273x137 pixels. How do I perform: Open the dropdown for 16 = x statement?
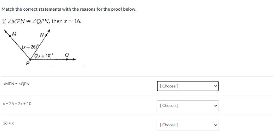click(187, 125)
